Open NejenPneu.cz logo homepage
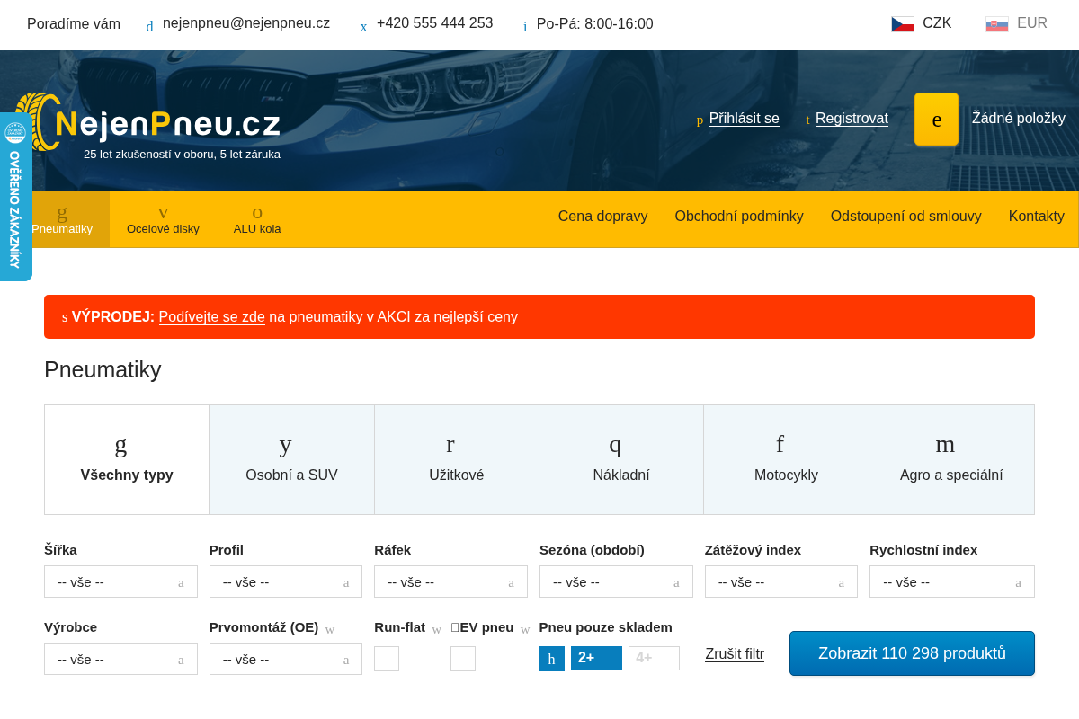 (x=149, y=124)
